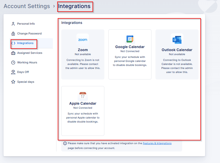
Task: Select the Apple Calendar card title
Action: (x=83, y=103)
